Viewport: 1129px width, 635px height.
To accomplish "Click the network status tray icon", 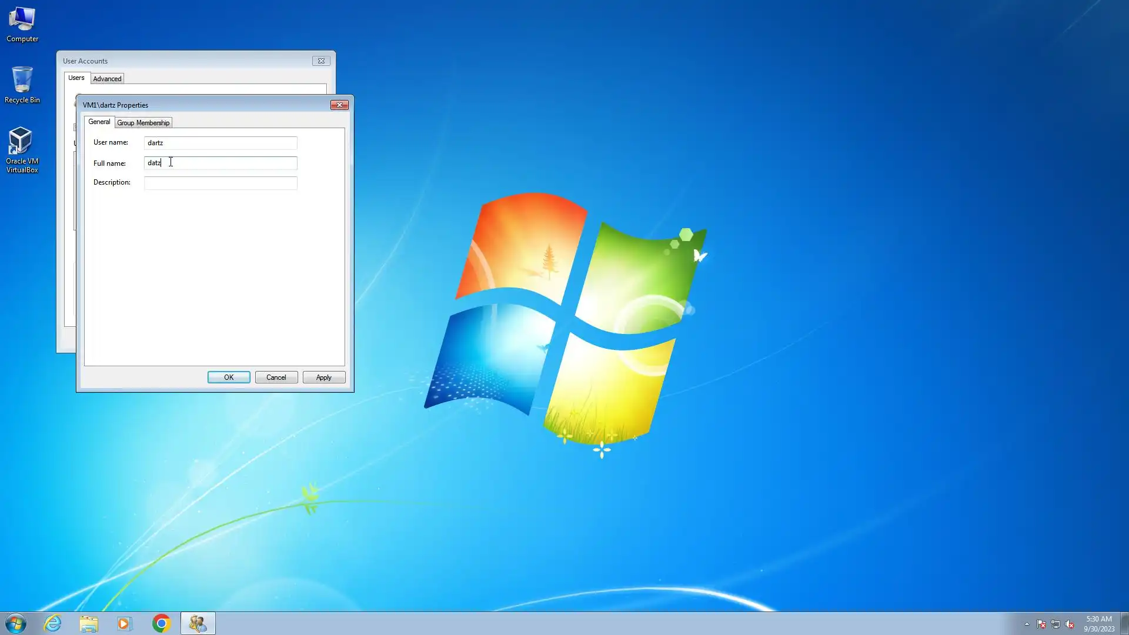I will click(1055, 624).
